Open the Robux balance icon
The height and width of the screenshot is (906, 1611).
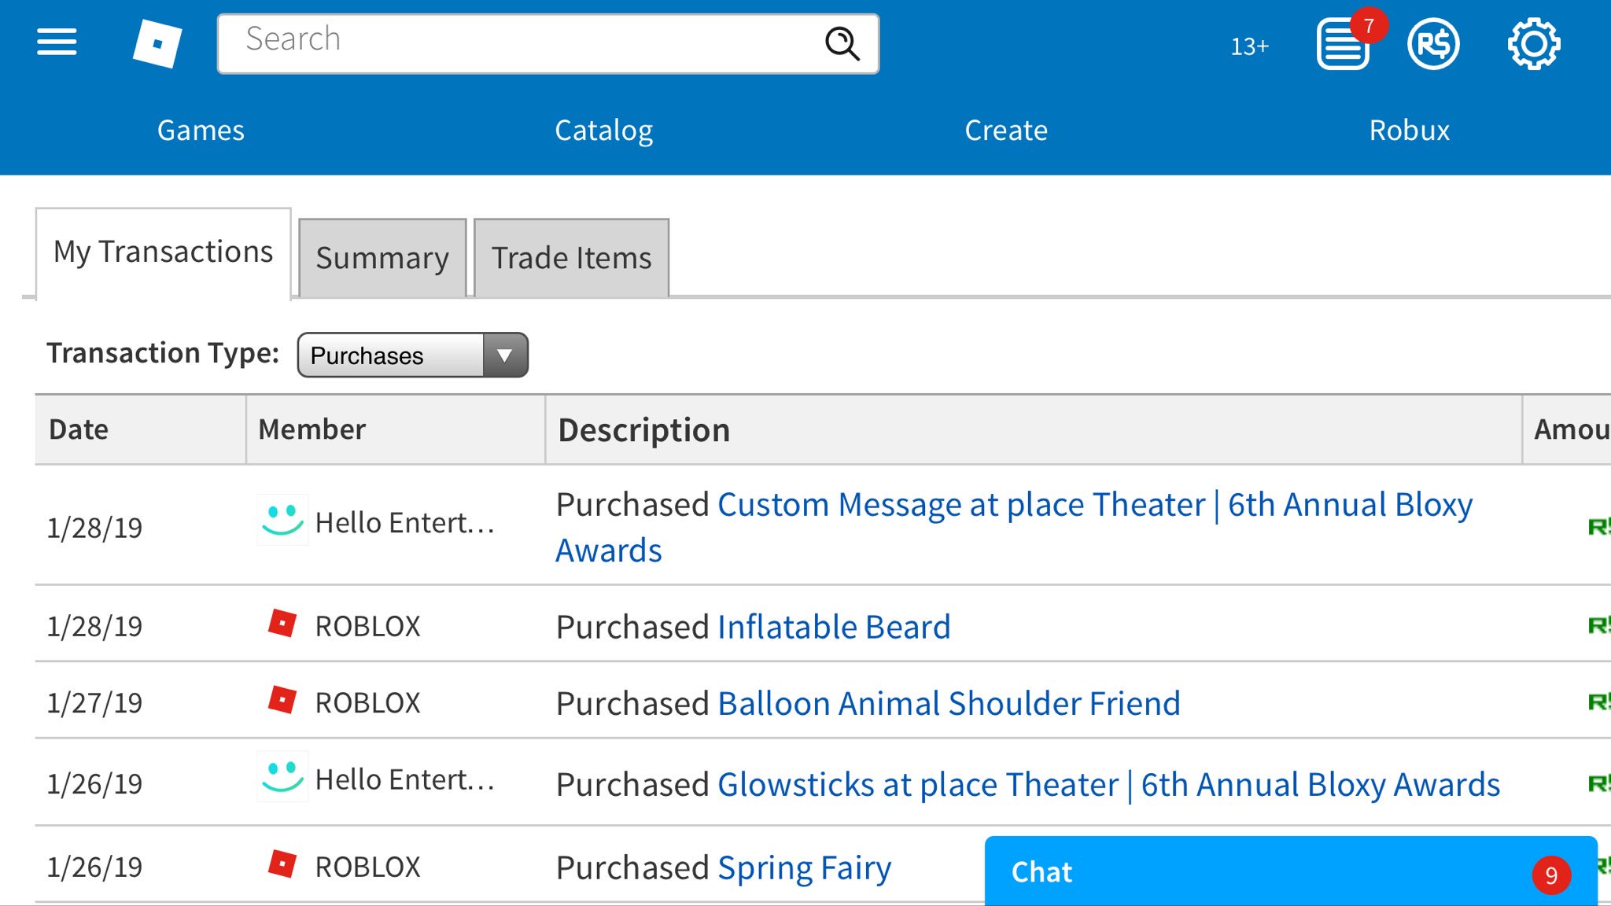(1433, 45)
